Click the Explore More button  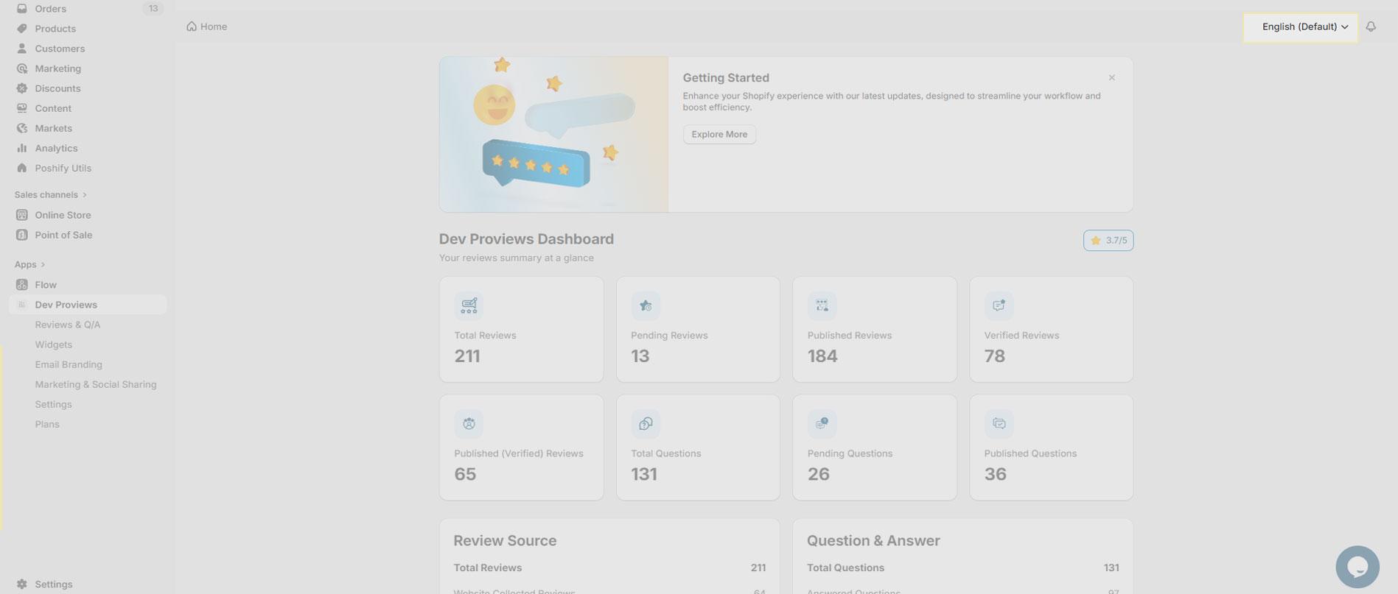(719, 135)
